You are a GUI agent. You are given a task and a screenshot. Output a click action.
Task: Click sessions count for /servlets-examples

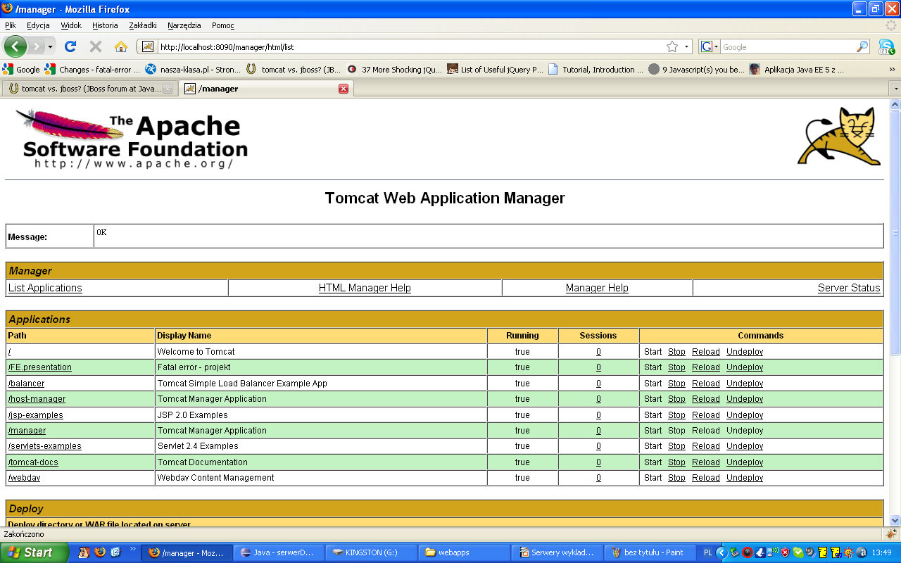click(x=598, y=446)
